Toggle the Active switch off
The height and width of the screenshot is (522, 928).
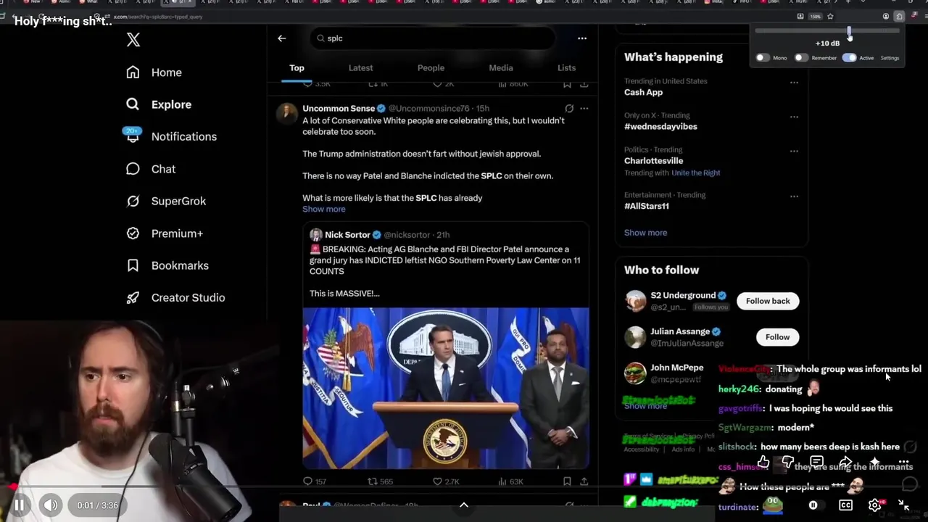pyautogui.click(x=849, y=58)
